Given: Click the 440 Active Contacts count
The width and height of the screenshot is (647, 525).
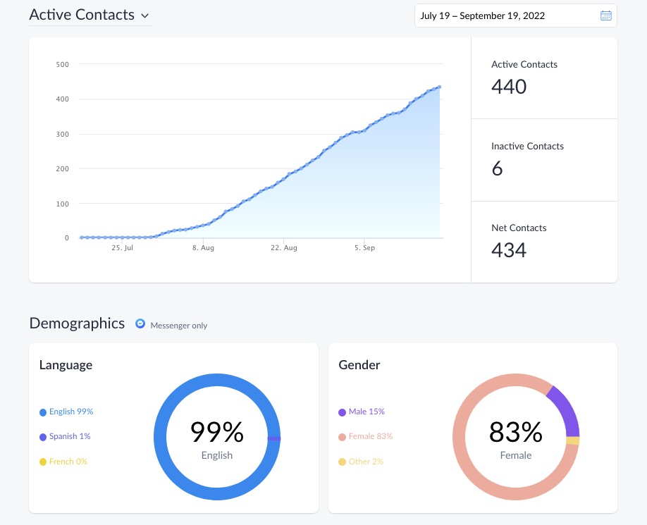Looking at the screenshot, I should (508, 87).
